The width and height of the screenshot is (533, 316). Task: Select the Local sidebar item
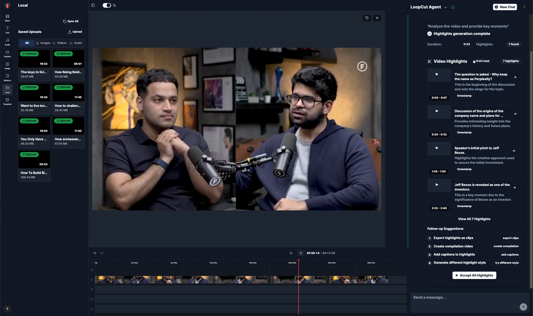tap(7, 90)
